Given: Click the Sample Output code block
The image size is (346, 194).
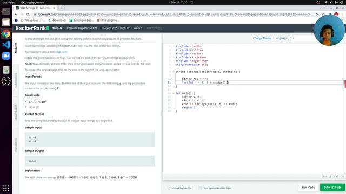Looking at the screenshot, I should pyautogui.click(x=90, y=161).
